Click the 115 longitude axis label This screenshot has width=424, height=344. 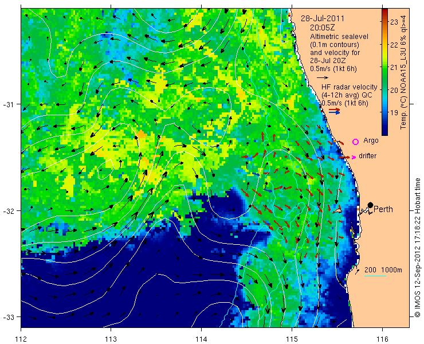(292, 339)
